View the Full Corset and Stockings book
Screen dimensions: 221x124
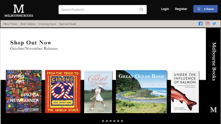(x=98, y=92)
